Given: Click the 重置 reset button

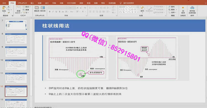Looking at the screenshot, I should coord(26,10).
